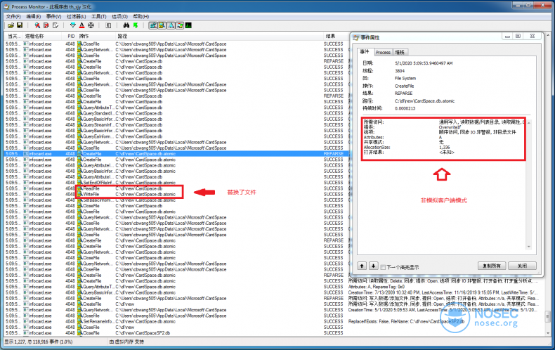555x350 pixels.
Task: Click the main event list scrollbar thumb
Action: pyautogui.click(x=548, y=316)
